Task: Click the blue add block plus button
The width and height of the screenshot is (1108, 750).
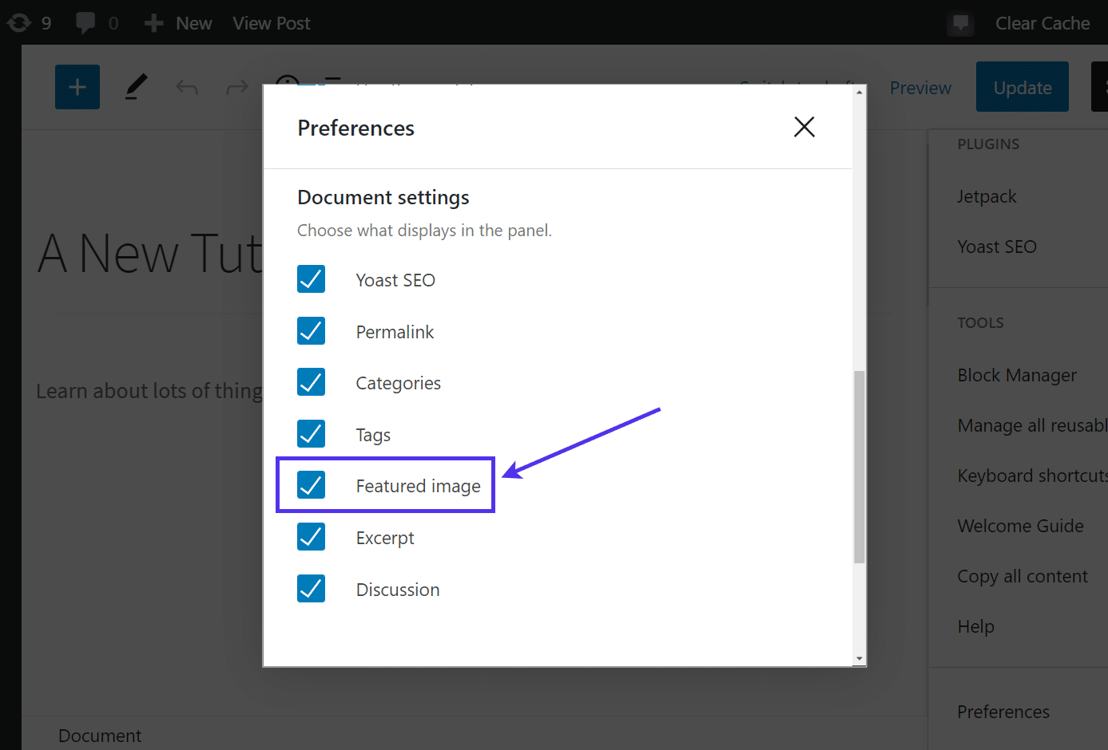Action: (x=77, y=87)
